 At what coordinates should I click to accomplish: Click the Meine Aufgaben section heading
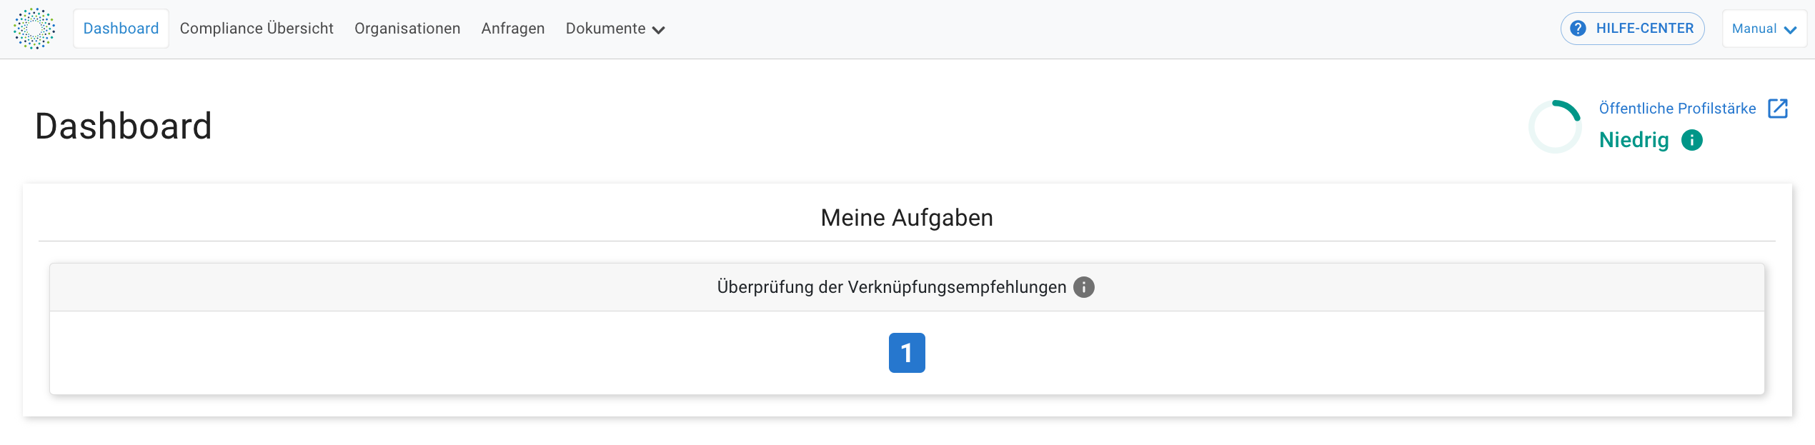[907, 218]
